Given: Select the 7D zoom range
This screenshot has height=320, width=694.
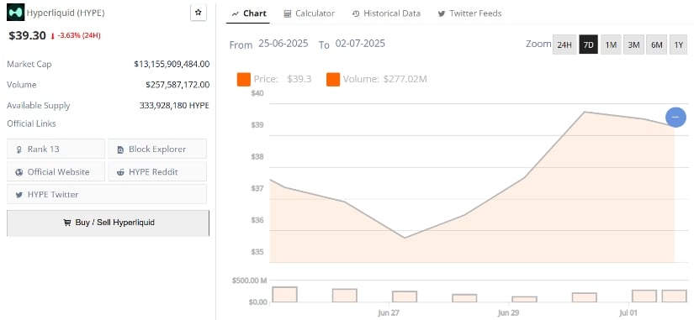Looking at the screenshot, I should pyautogui.click(x=588, y=45).
